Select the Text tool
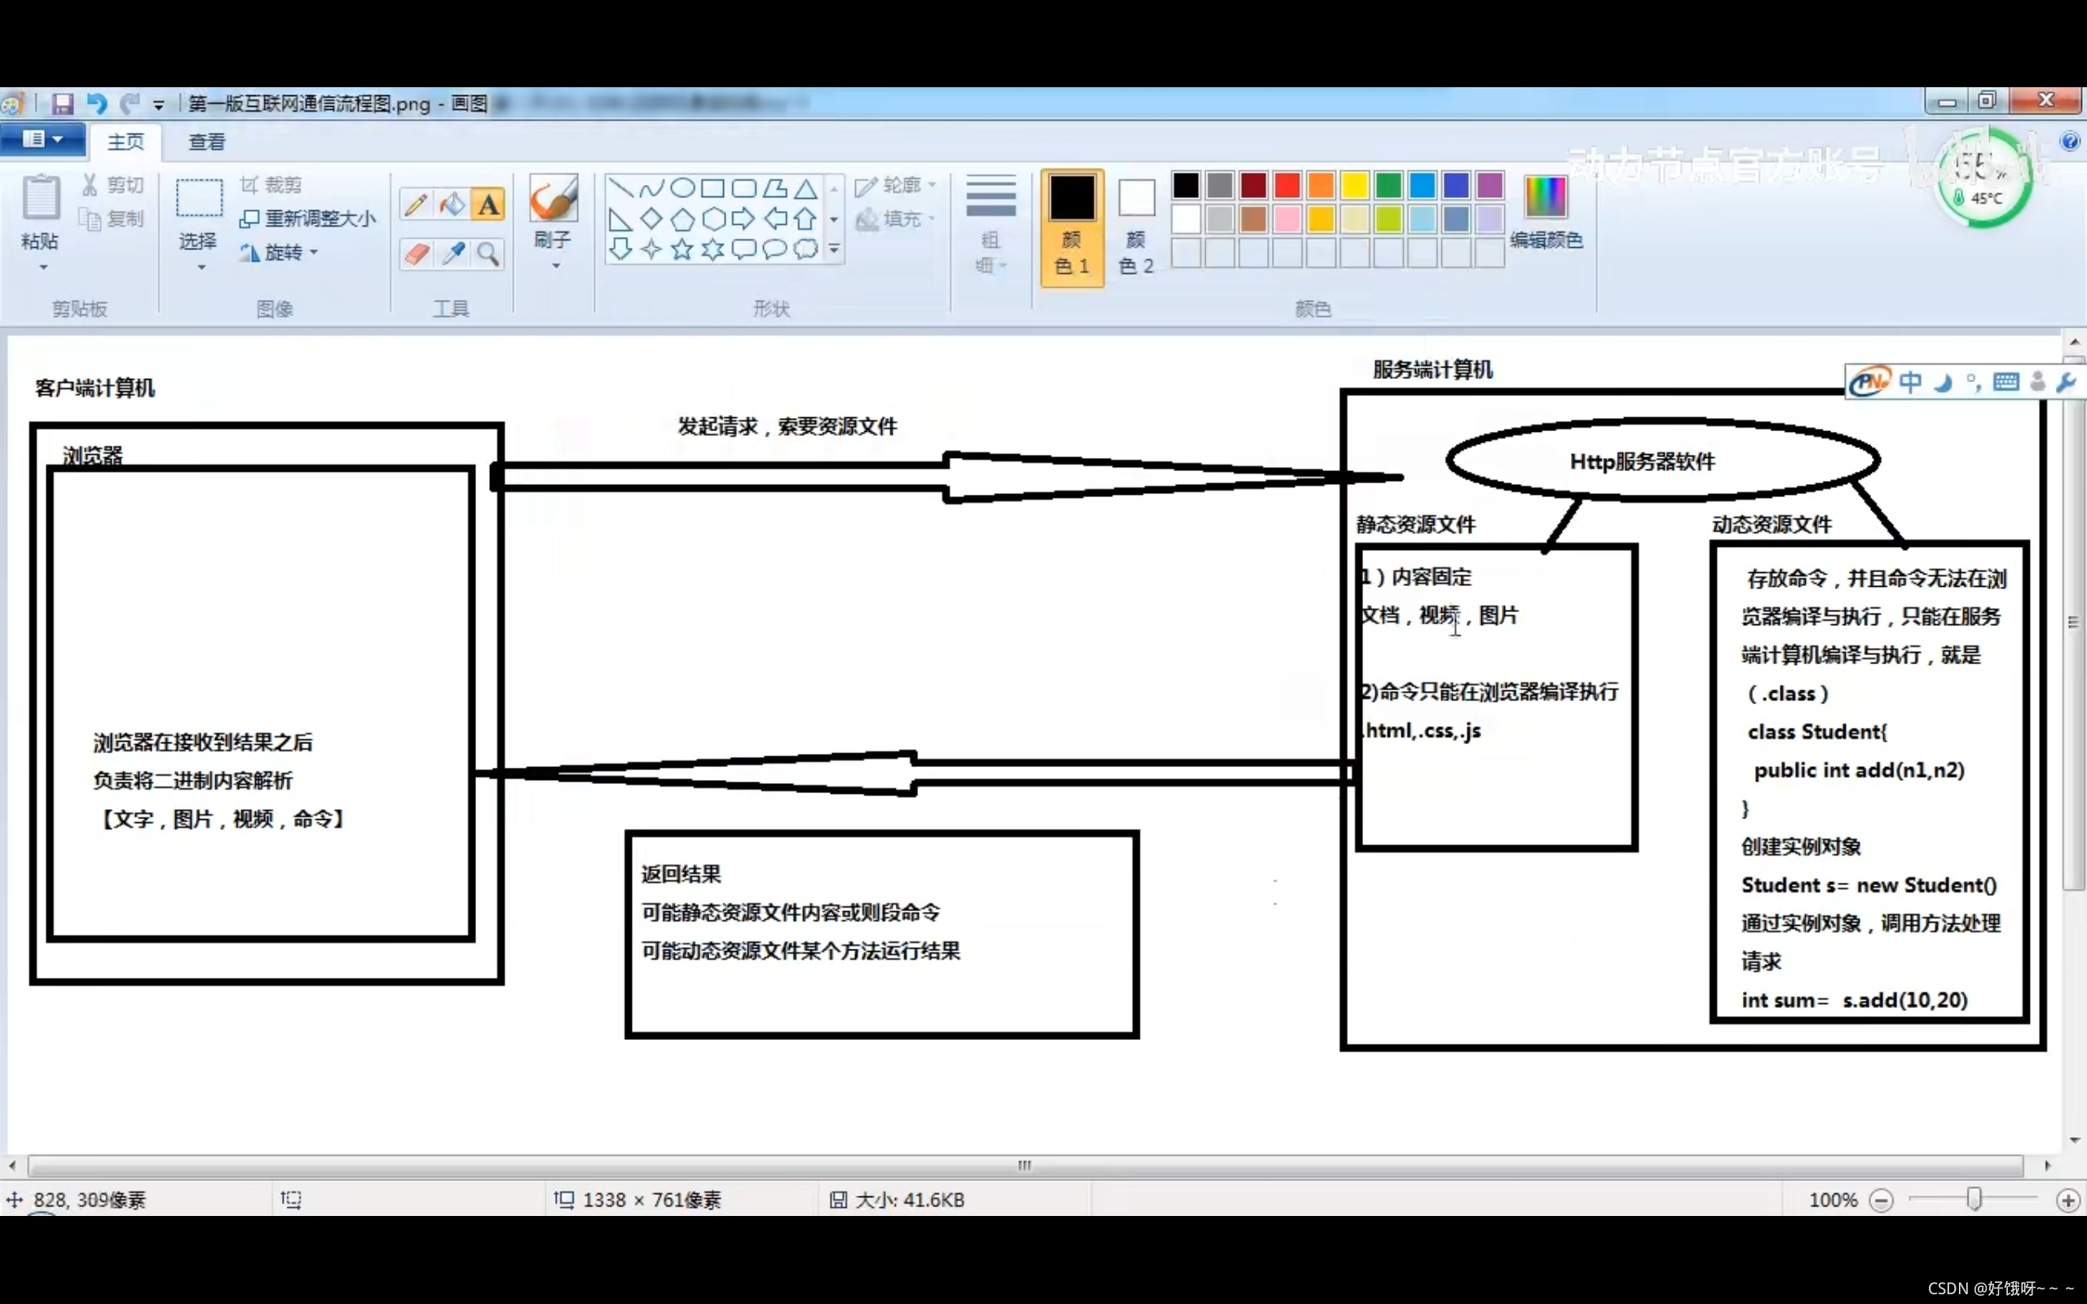Screen dimensions: 2087x1304 [x=488, y=204]
